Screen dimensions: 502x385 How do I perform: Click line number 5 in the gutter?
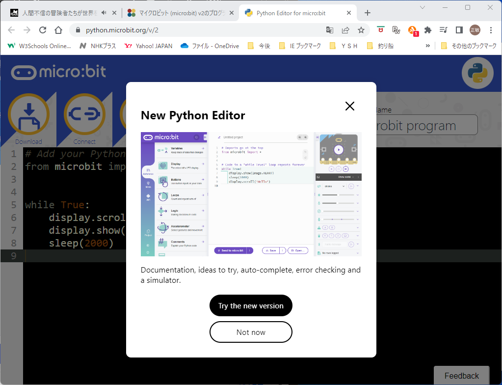tap(13, 205)
